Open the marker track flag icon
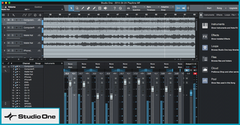This screenshot has height=125, width=240. [30, 15]
